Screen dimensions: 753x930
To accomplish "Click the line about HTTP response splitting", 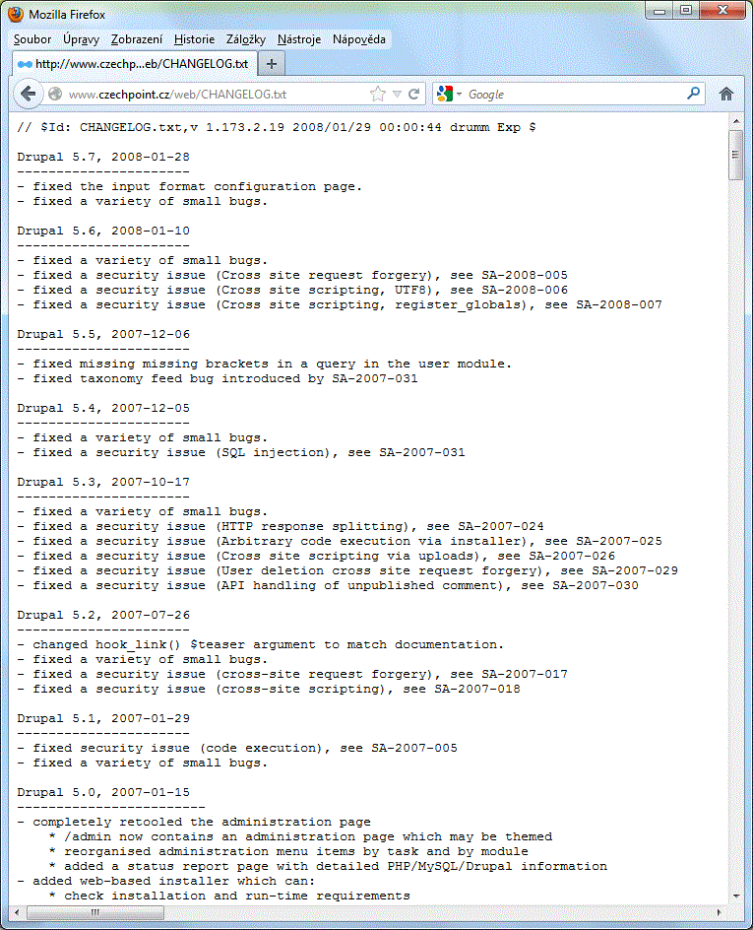I will click(281, 527).
